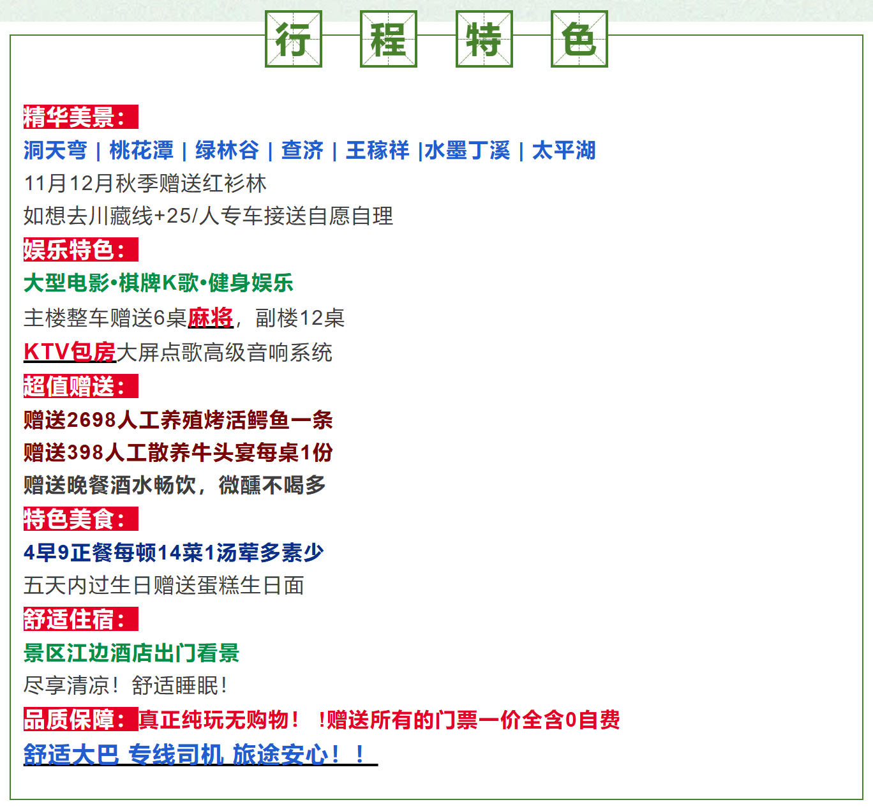The image size is (873, 809).
Task: Click 洞天弯 in the scenic spots list
Action: (56, 151)
